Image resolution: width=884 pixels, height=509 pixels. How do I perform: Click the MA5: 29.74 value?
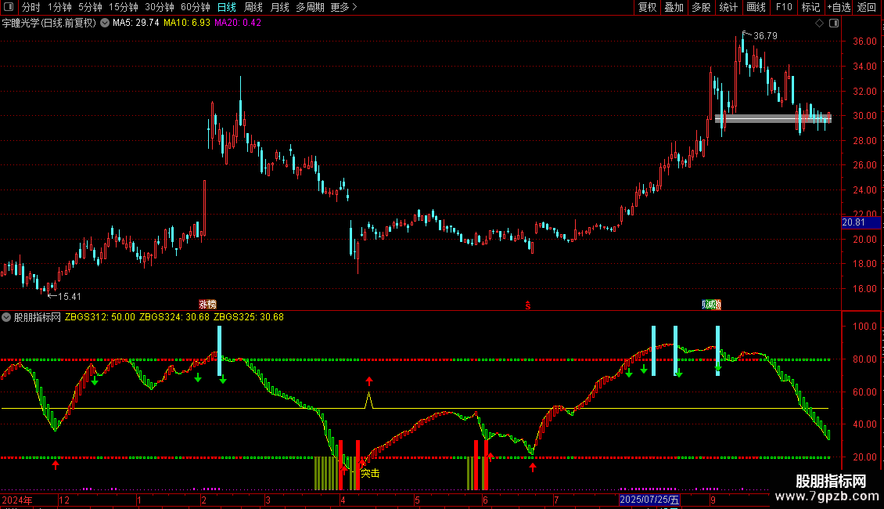(136, 23)
